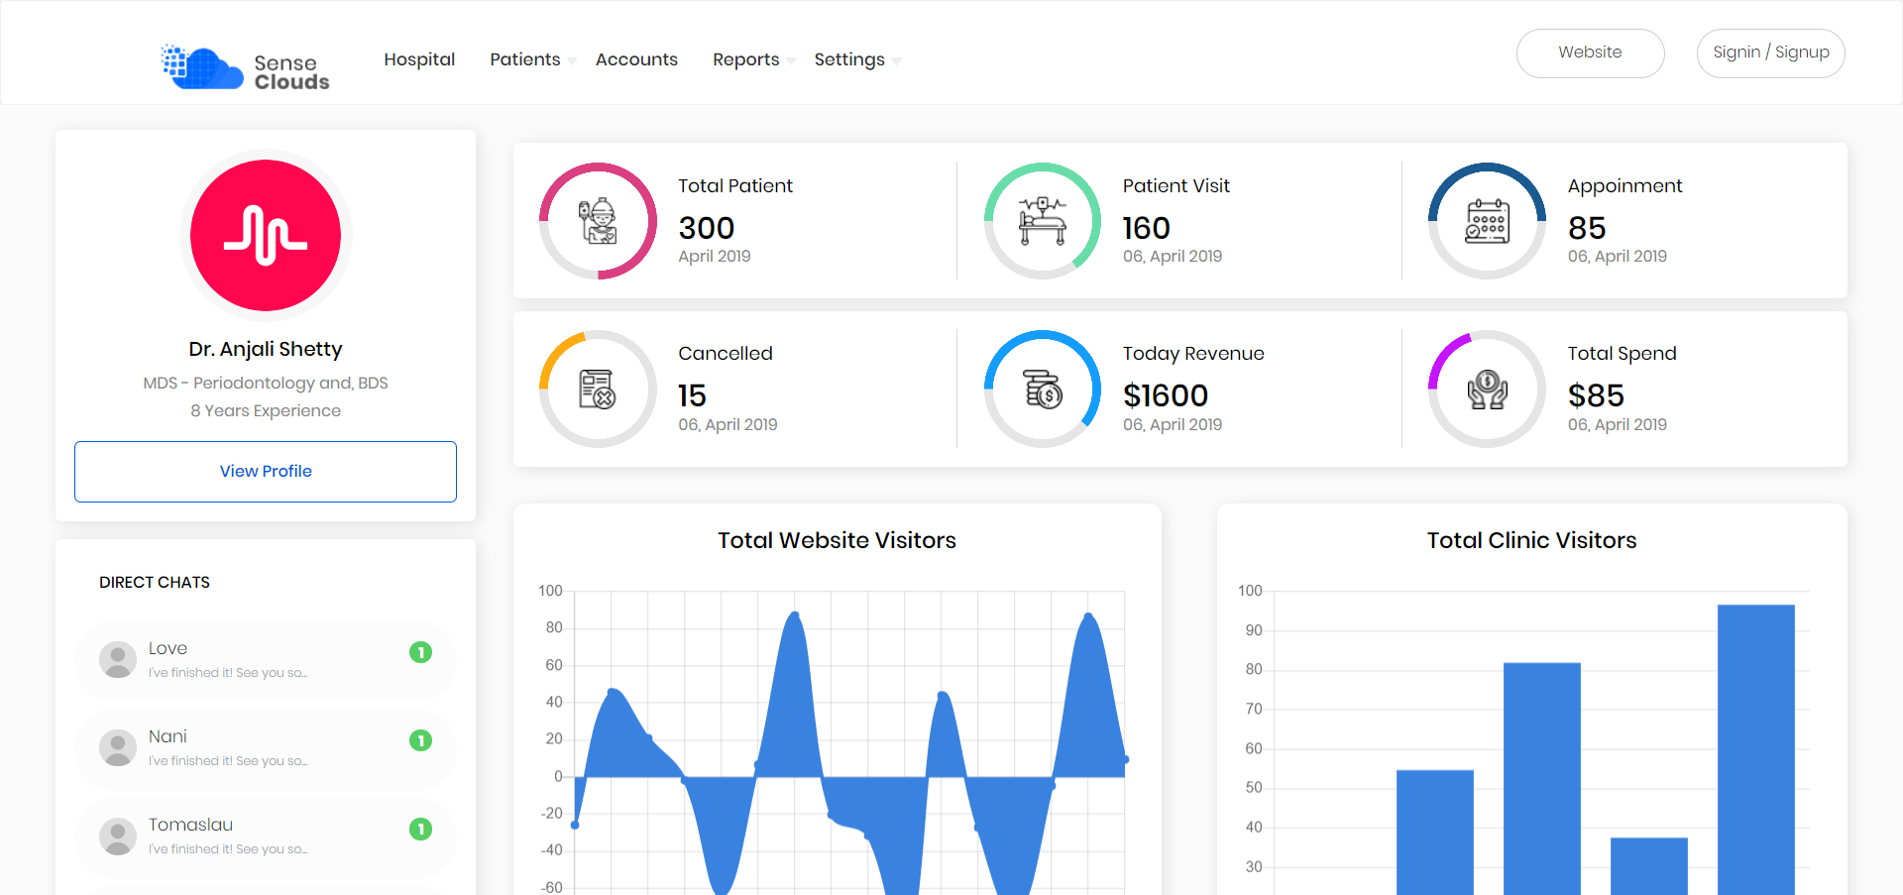Go to the Accounts page
The width and height of the screenshot is (1903, 895).
(x=636, y=59)
